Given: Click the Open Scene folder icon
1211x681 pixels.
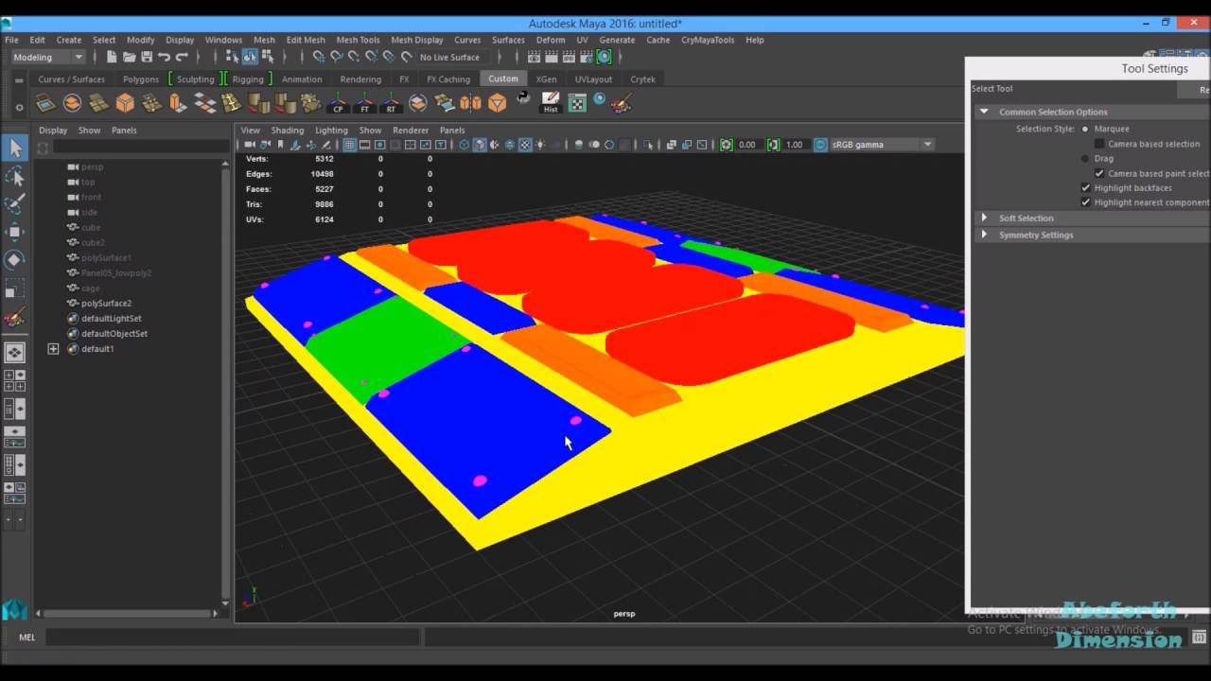Looking at the screenshot, I should click(x=130, y=57).
